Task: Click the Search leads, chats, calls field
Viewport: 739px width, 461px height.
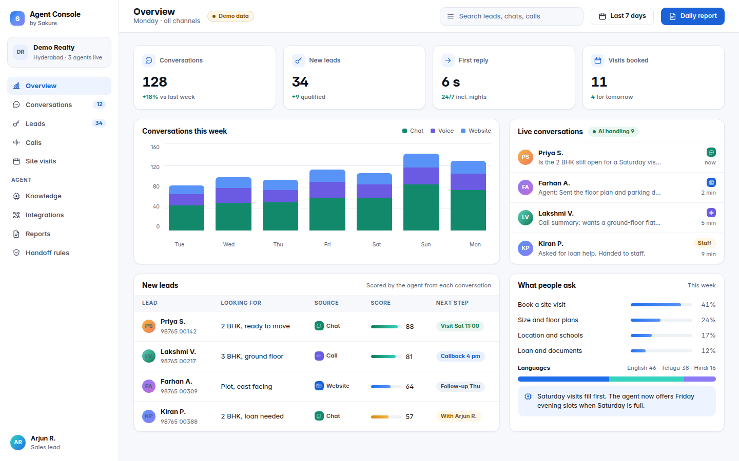Action: click(x=512, y=16)
